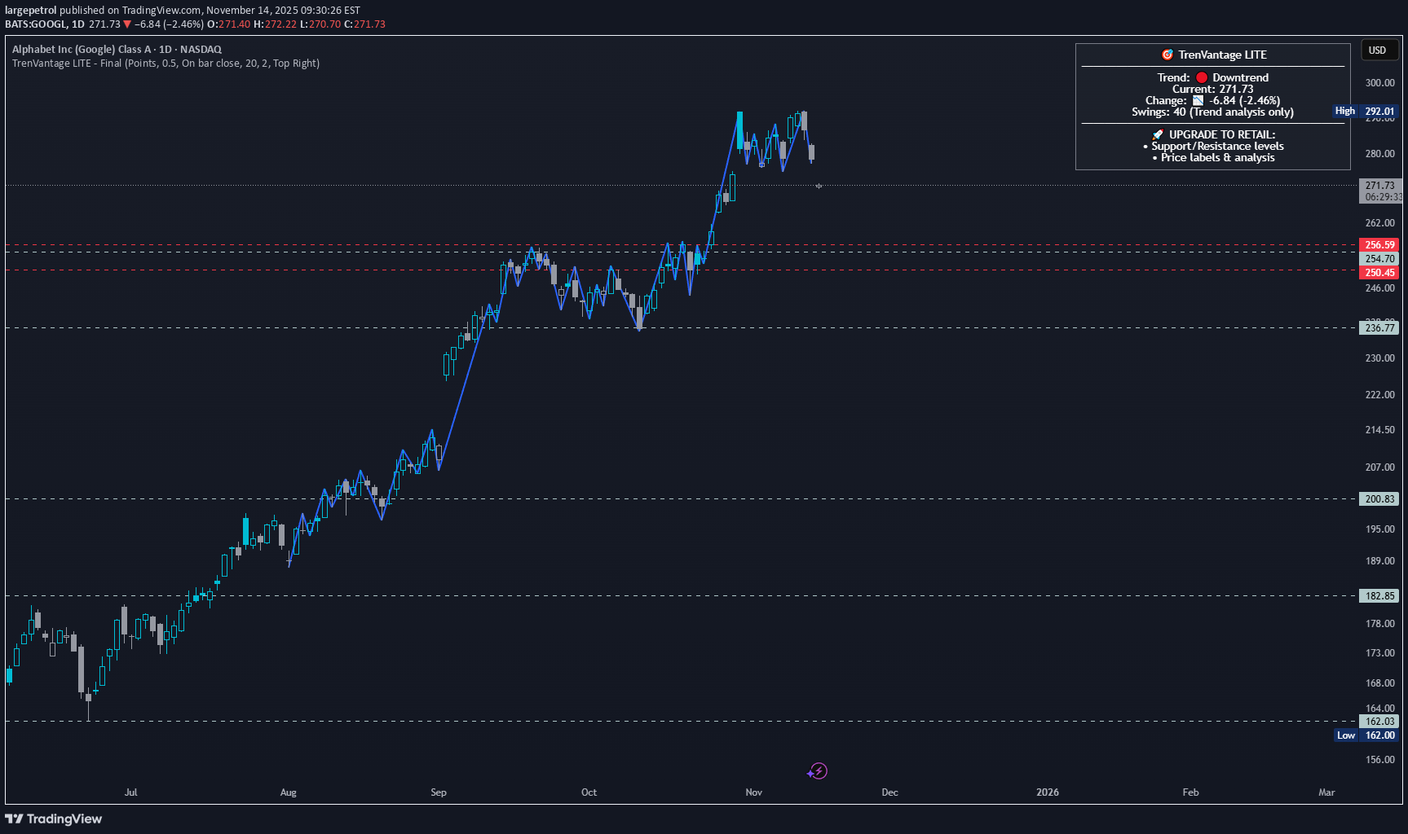The image size is (1408, 834).
Task: Click the downward chart emoji beside the Change value
Action: (1198, 99)
